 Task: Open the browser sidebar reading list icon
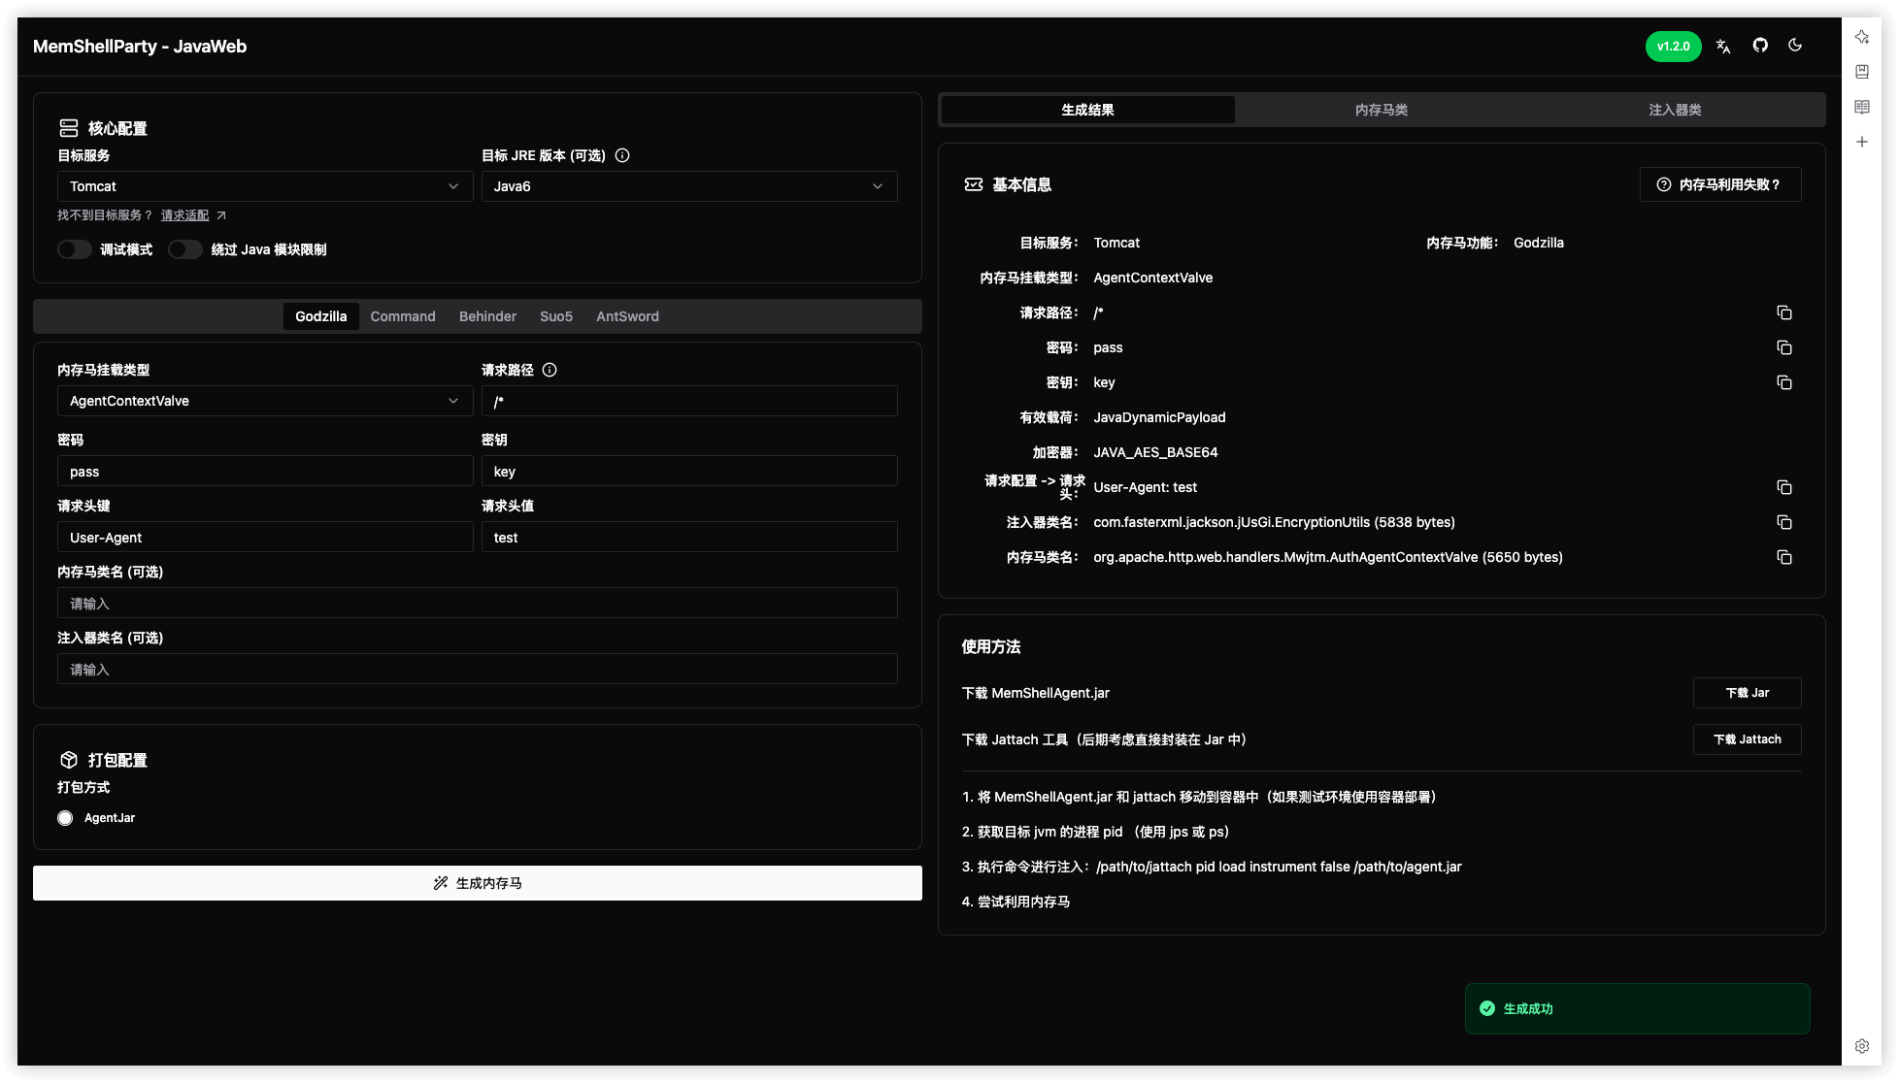pos(1862,107)
